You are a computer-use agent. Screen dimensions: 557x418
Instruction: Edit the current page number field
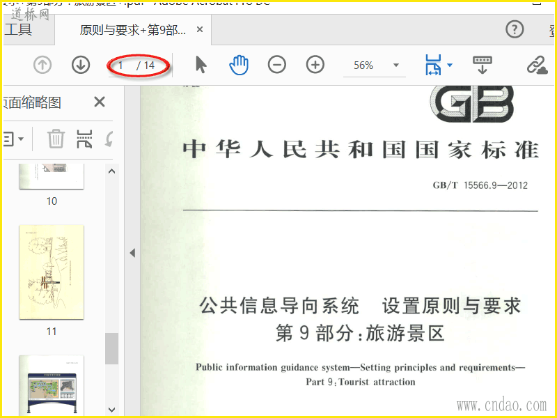point(121,65)
